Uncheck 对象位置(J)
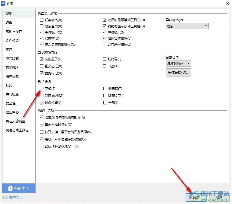232x204 pixels. [x=42, y=103]
